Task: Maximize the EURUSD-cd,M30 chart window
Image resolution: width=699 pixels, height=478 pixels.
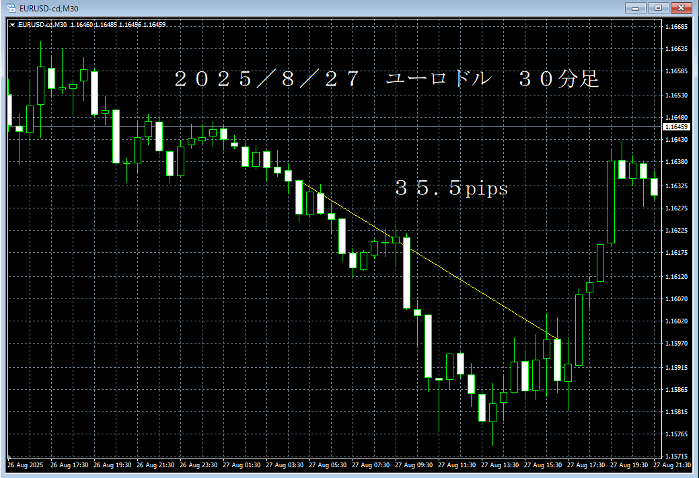Action: (657, 8)
